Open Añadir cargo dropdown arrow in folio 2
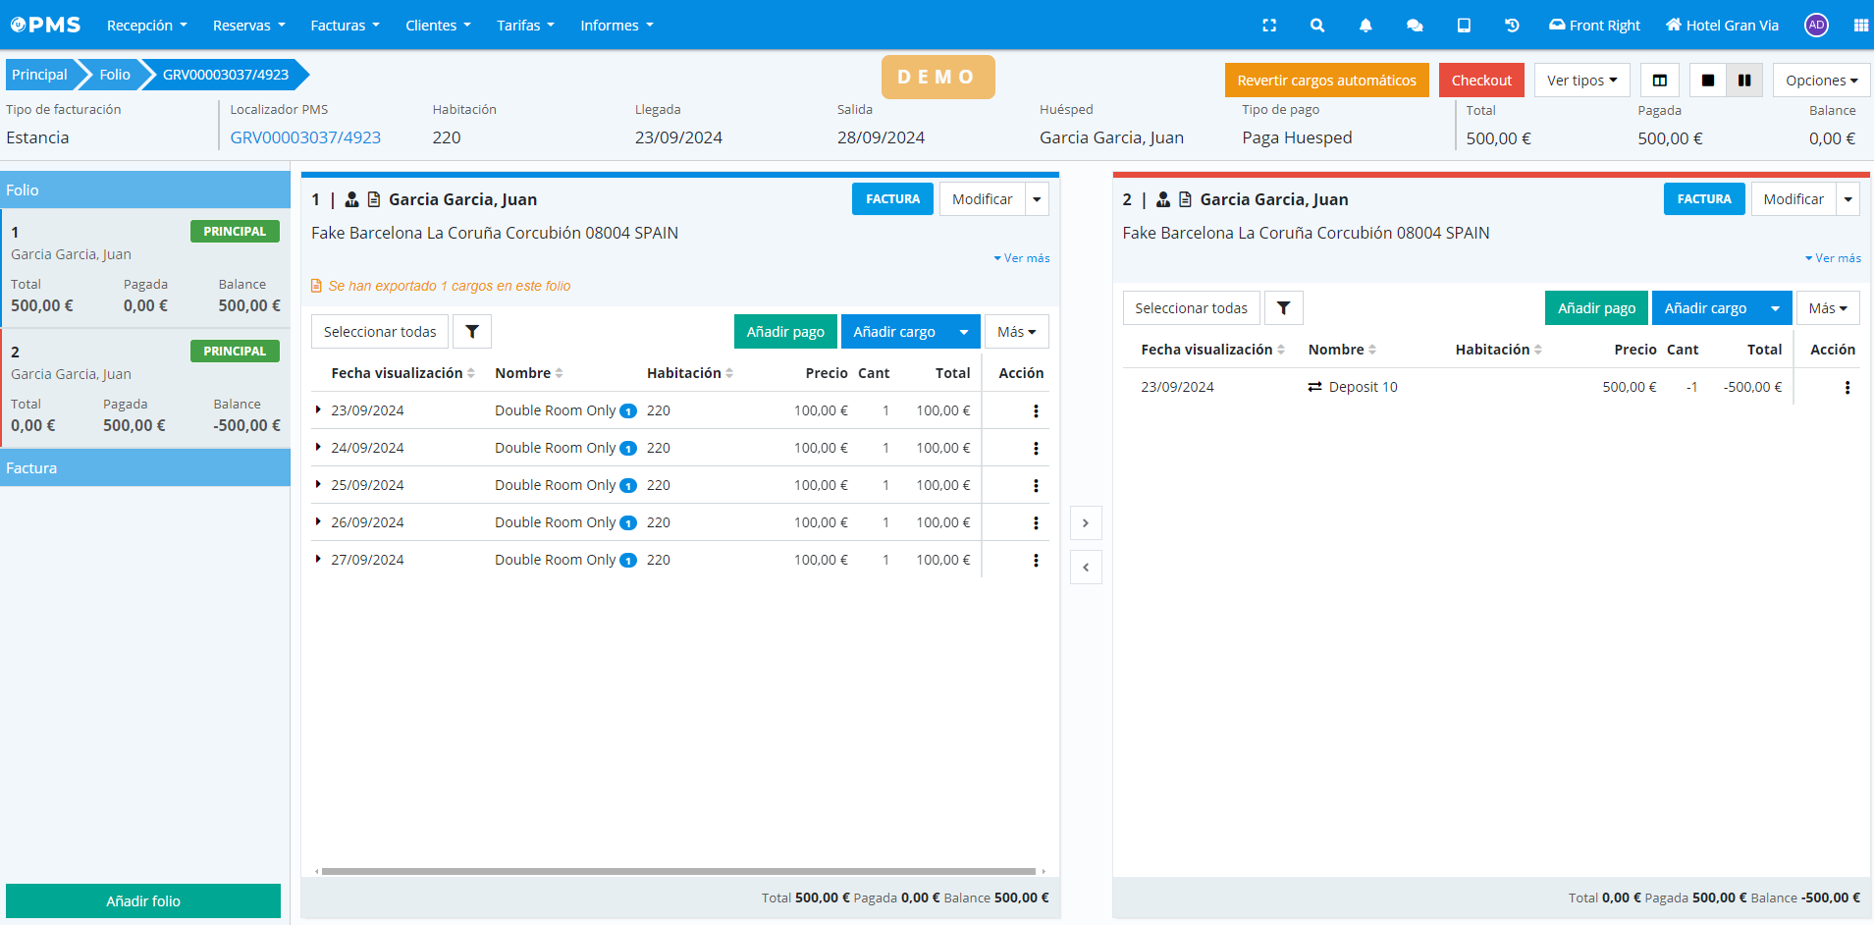The image size is (1874, 925). [x=1775, y=308]
